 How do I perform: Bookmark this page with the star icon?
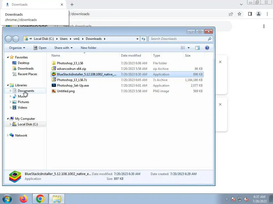tap(240, 14)
